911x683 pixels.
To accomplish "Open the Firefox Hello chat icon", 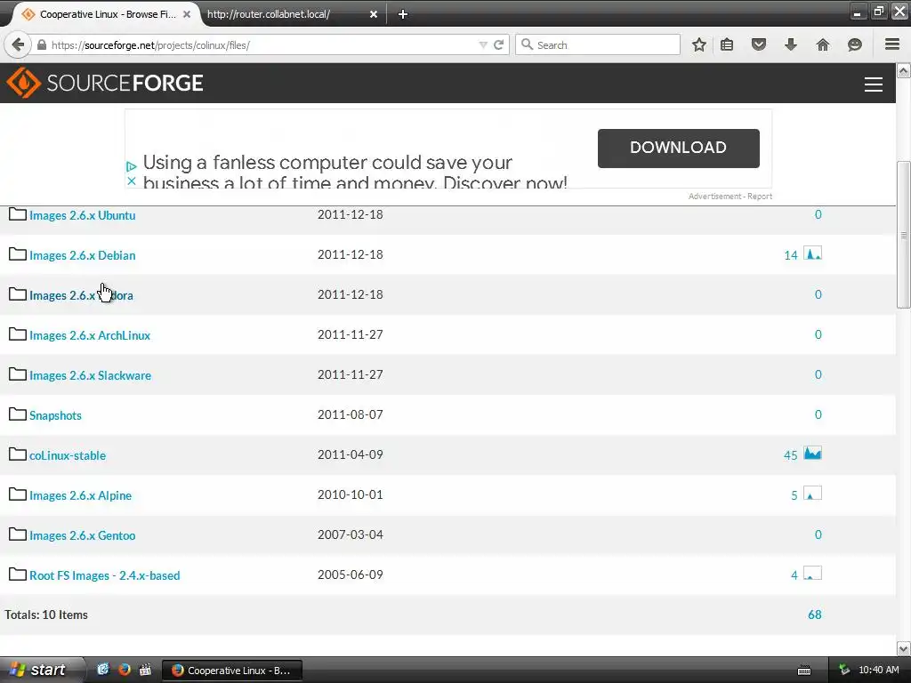I will point(855,44).
